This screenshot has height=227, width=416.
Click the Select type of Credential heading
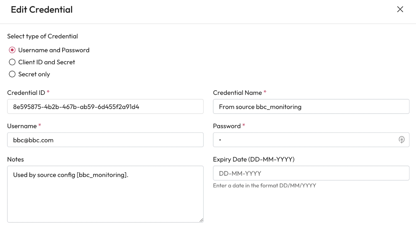(x=42, y=36)
